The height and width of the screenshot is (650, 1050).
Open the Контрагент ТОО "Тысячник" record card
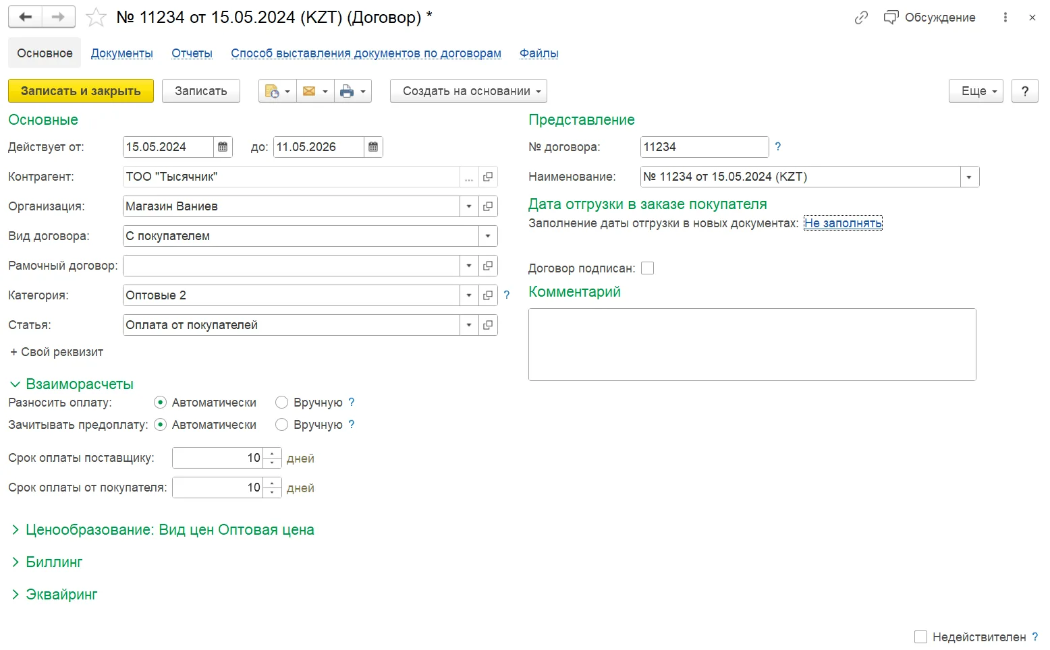[488, 177]
